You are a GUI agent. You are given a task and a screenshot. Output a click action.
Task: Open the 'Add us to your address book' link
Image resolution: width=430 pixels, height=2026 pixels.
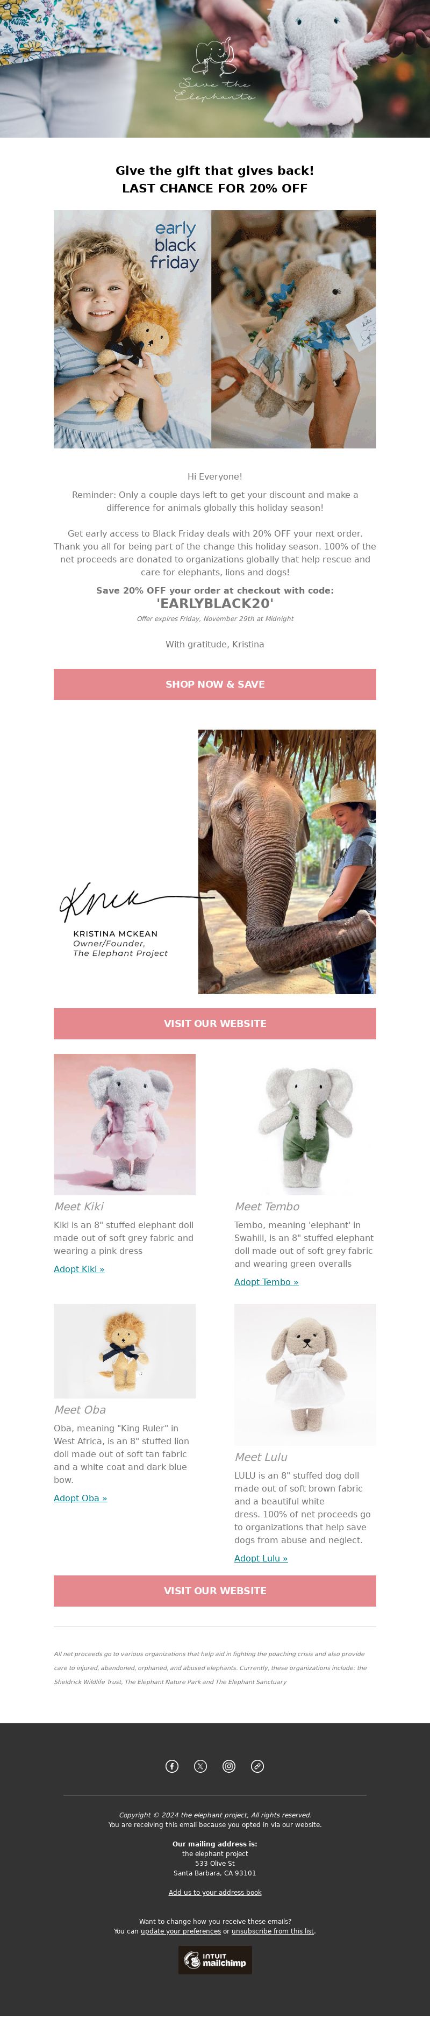point(214,1892)
